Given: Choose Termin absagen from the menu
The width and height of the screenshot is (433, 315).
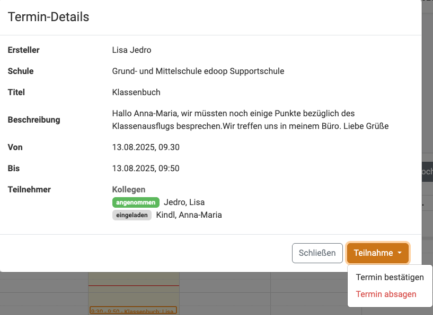Looking at the screenshot, I should pyautogui.click(x=386, y=294).
